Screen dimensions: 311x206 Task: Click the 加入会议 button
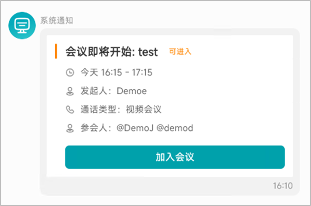(175, 157)
